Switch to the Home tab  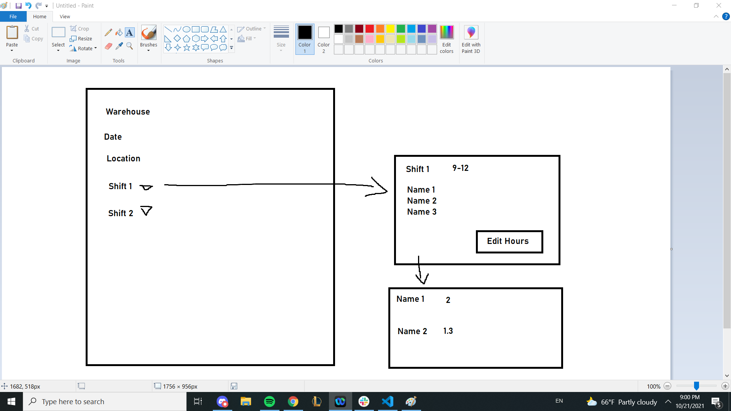pos(40,16)
